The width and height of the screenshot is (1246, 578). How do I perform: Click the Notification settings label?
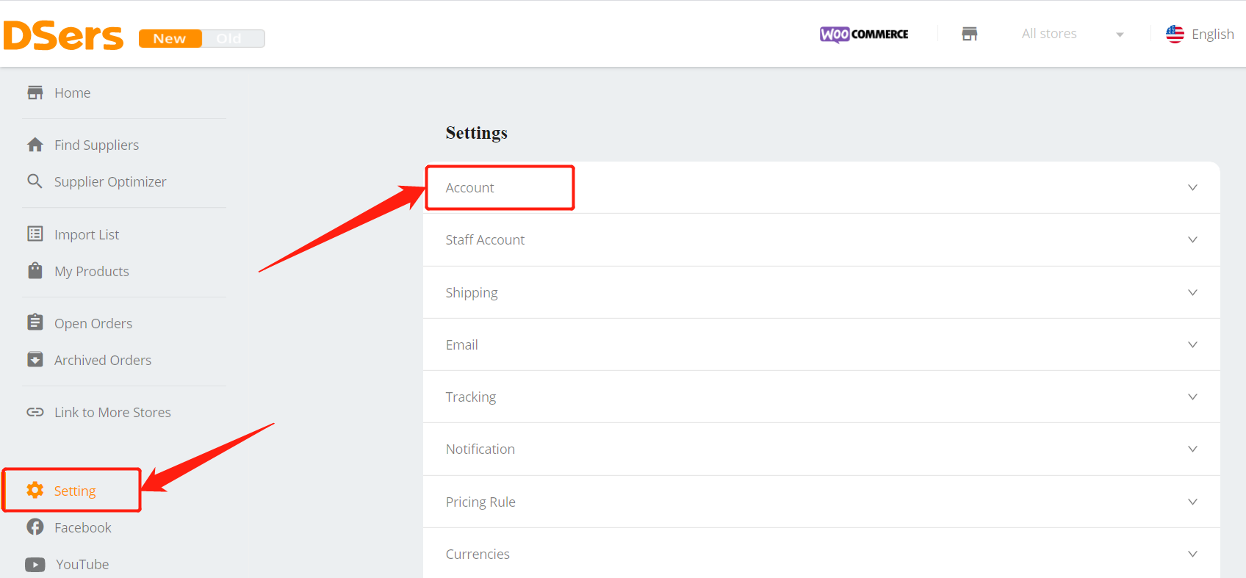click(480, 449)
